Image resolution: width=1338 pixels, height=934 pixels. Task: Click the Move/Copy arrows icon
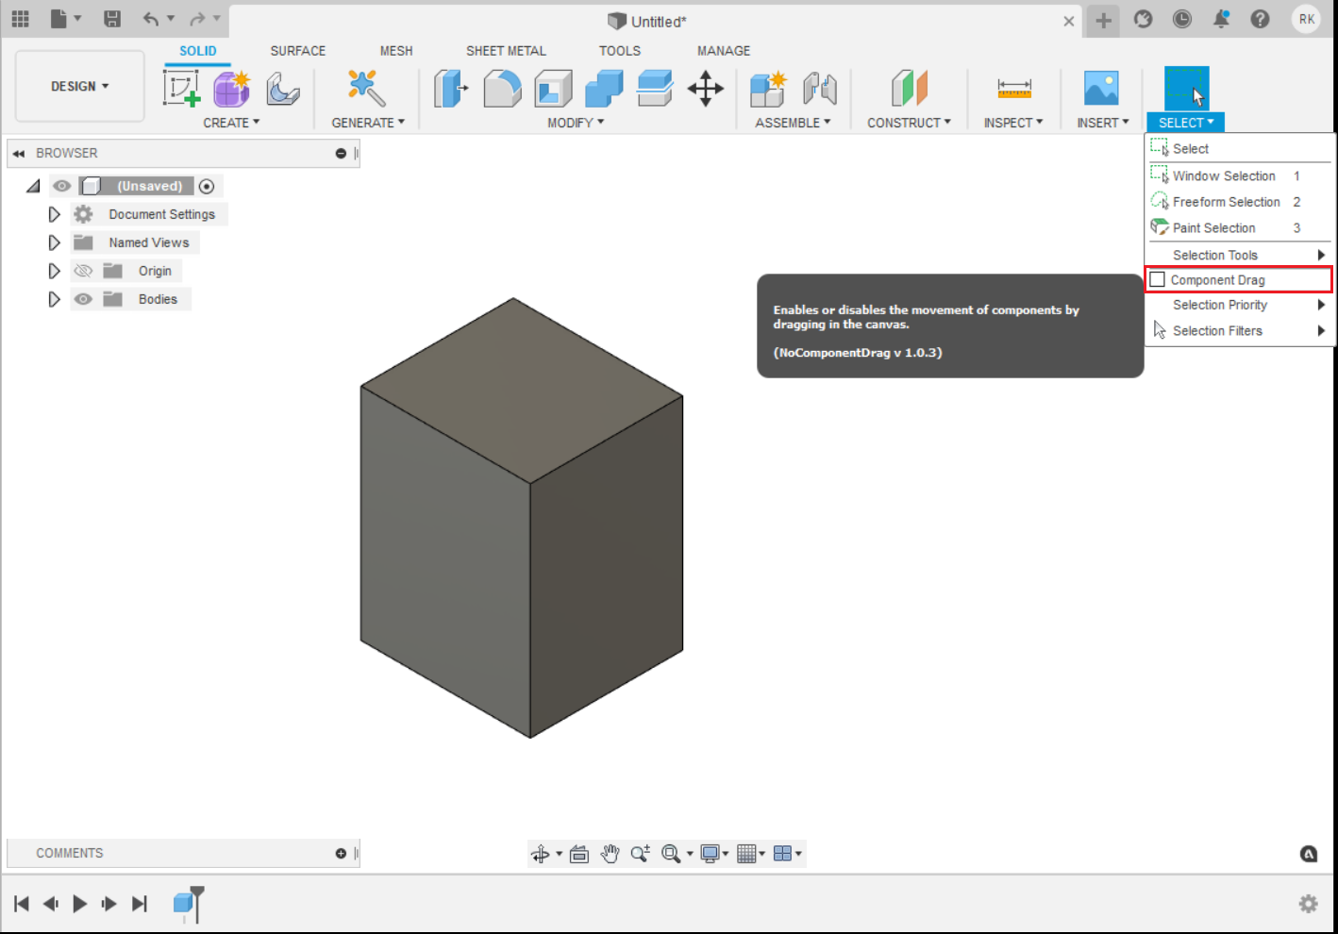(x=705, y=89)
